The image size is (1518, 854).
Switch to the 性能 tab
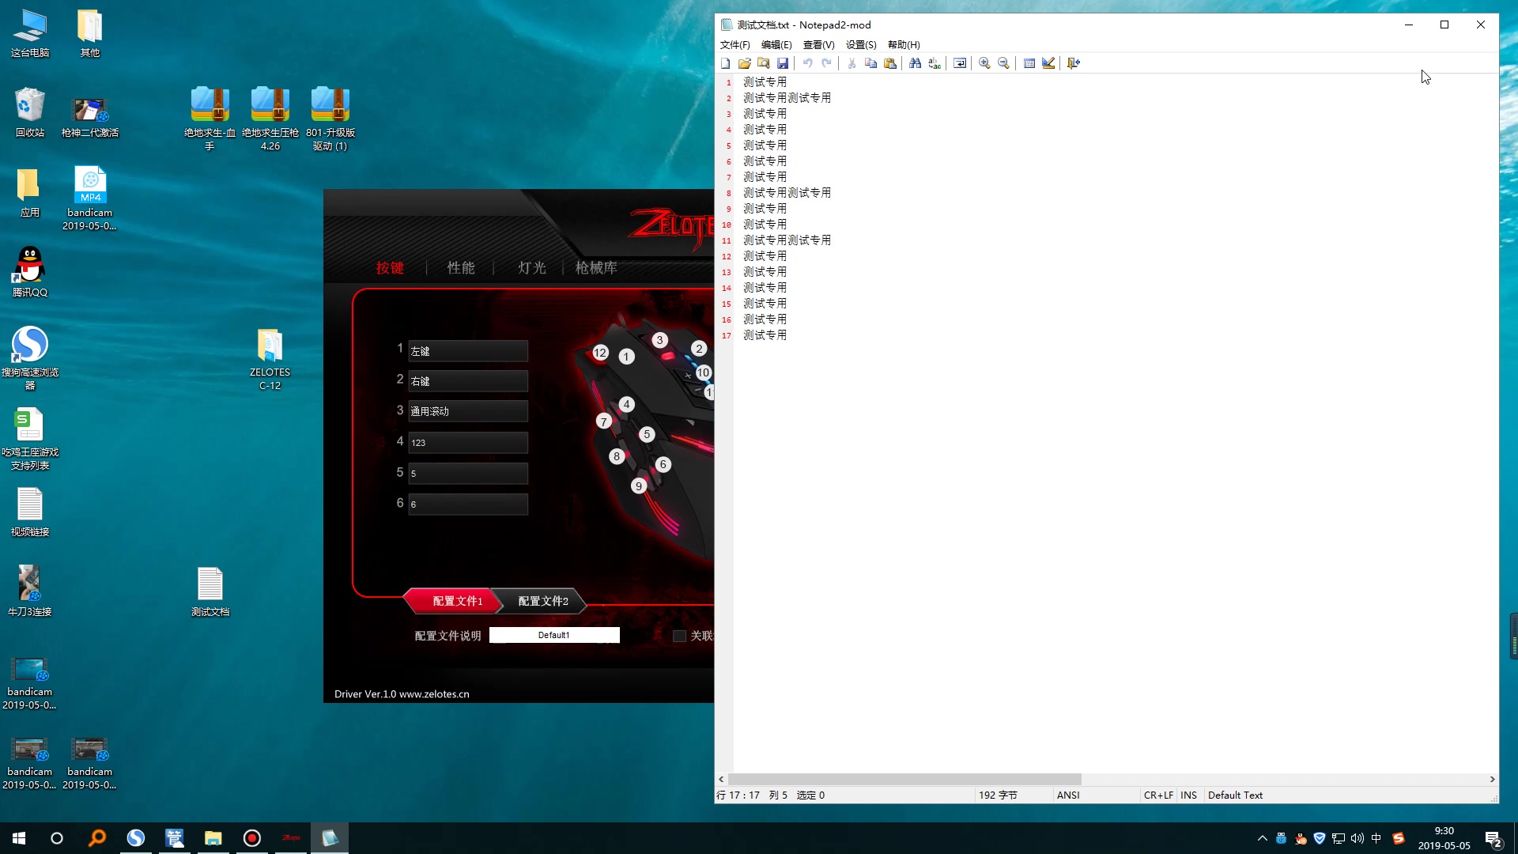pos(461,268)
